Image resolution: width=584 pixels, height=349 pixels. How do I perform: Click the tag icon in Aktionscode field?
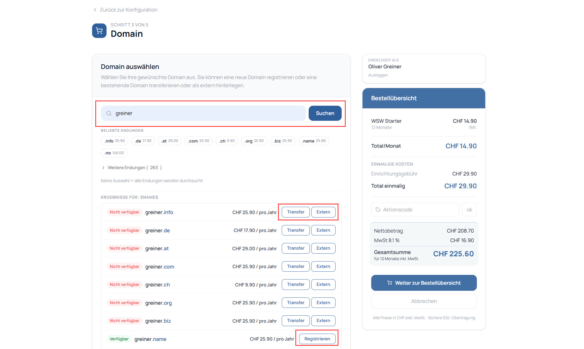[378, 210]
